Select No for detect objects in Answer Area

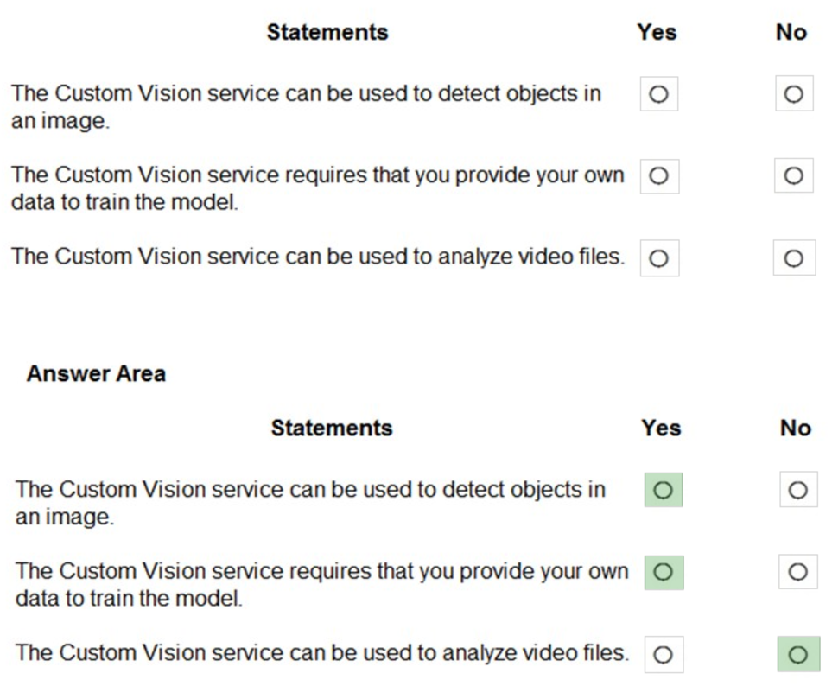click(x=797, y=490)
